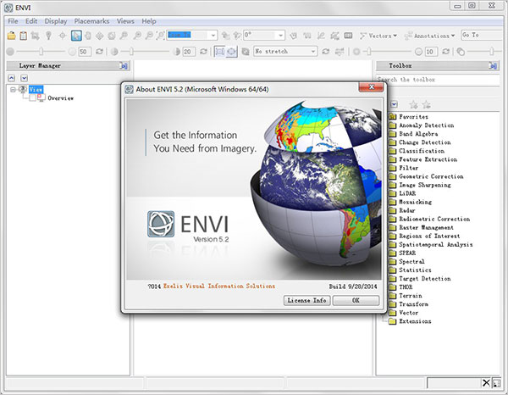This screenshot has width=508, height=395.
Task: Click icon left of Vectors dropdown
Action: [x=362, y=36]
